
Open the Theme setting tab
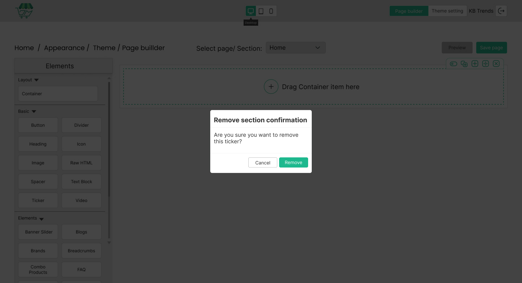[447, 11]
